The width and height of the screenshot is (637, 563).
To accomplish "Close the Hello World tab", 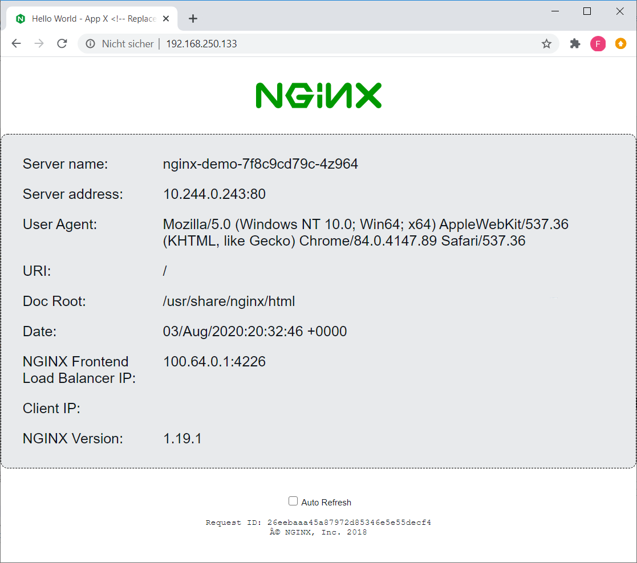I will (x=166, y=19).
